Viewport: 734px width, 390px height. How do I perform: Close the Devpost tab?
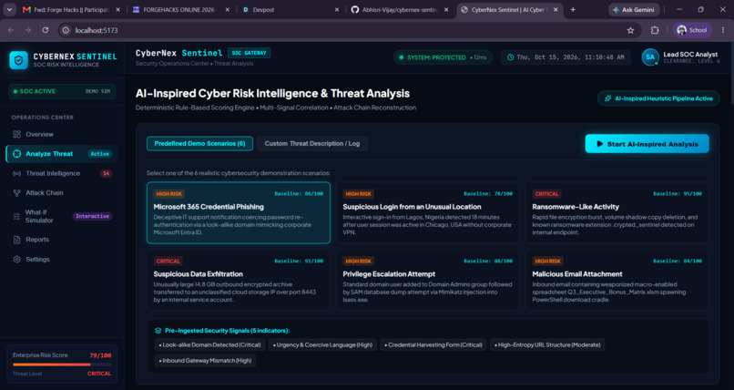pos(337,9)
